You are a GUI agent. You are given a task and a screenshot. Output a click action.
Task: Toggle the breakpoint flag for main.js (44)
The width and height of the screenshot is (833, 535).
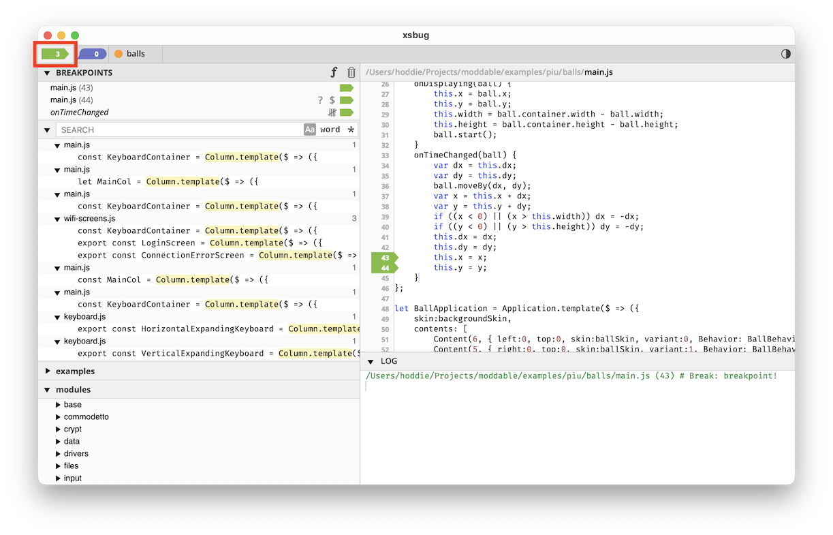(x=347, y=100)
